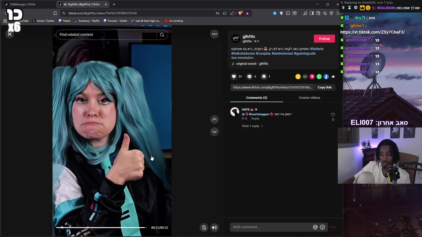Open browser extensions puzzle icon
Screen dimensions: 422x237
click(x=288, y=13)
